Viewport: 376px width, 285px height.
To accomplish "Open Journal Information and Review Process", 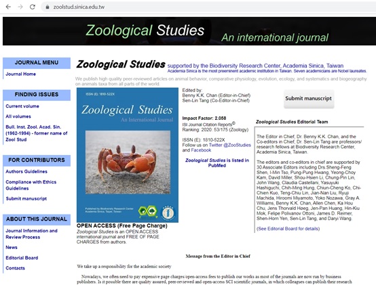I will pos(31,234).
